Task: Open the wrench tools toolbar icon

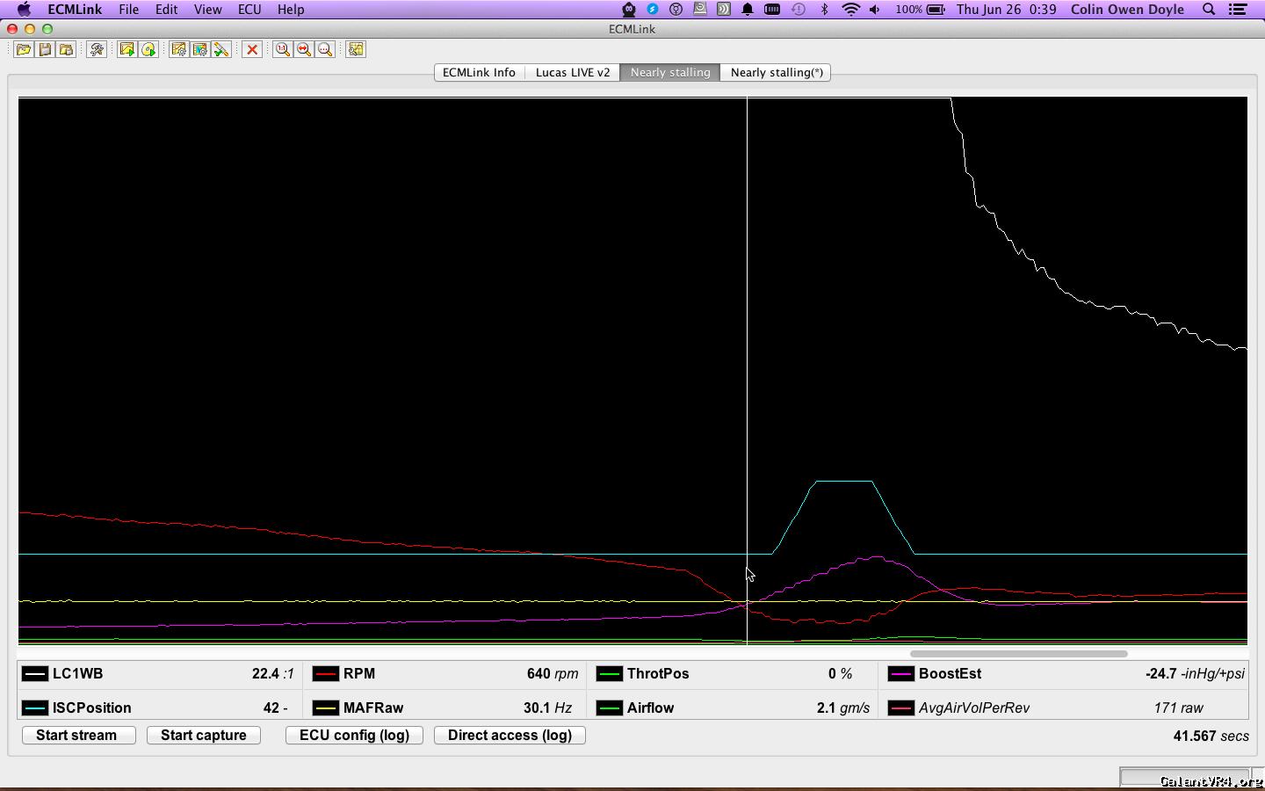Action: tap(97, 49)
